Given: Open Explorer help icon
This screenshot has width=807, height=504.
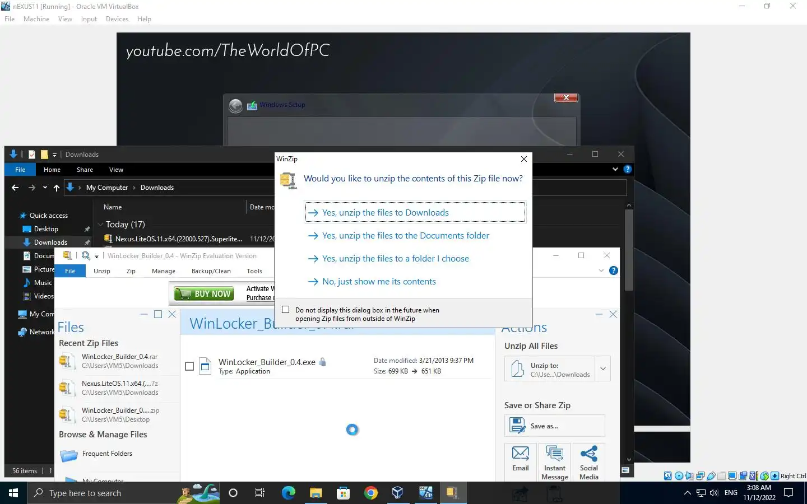Looking at the screenshot, I should click(x=628, y=169).
